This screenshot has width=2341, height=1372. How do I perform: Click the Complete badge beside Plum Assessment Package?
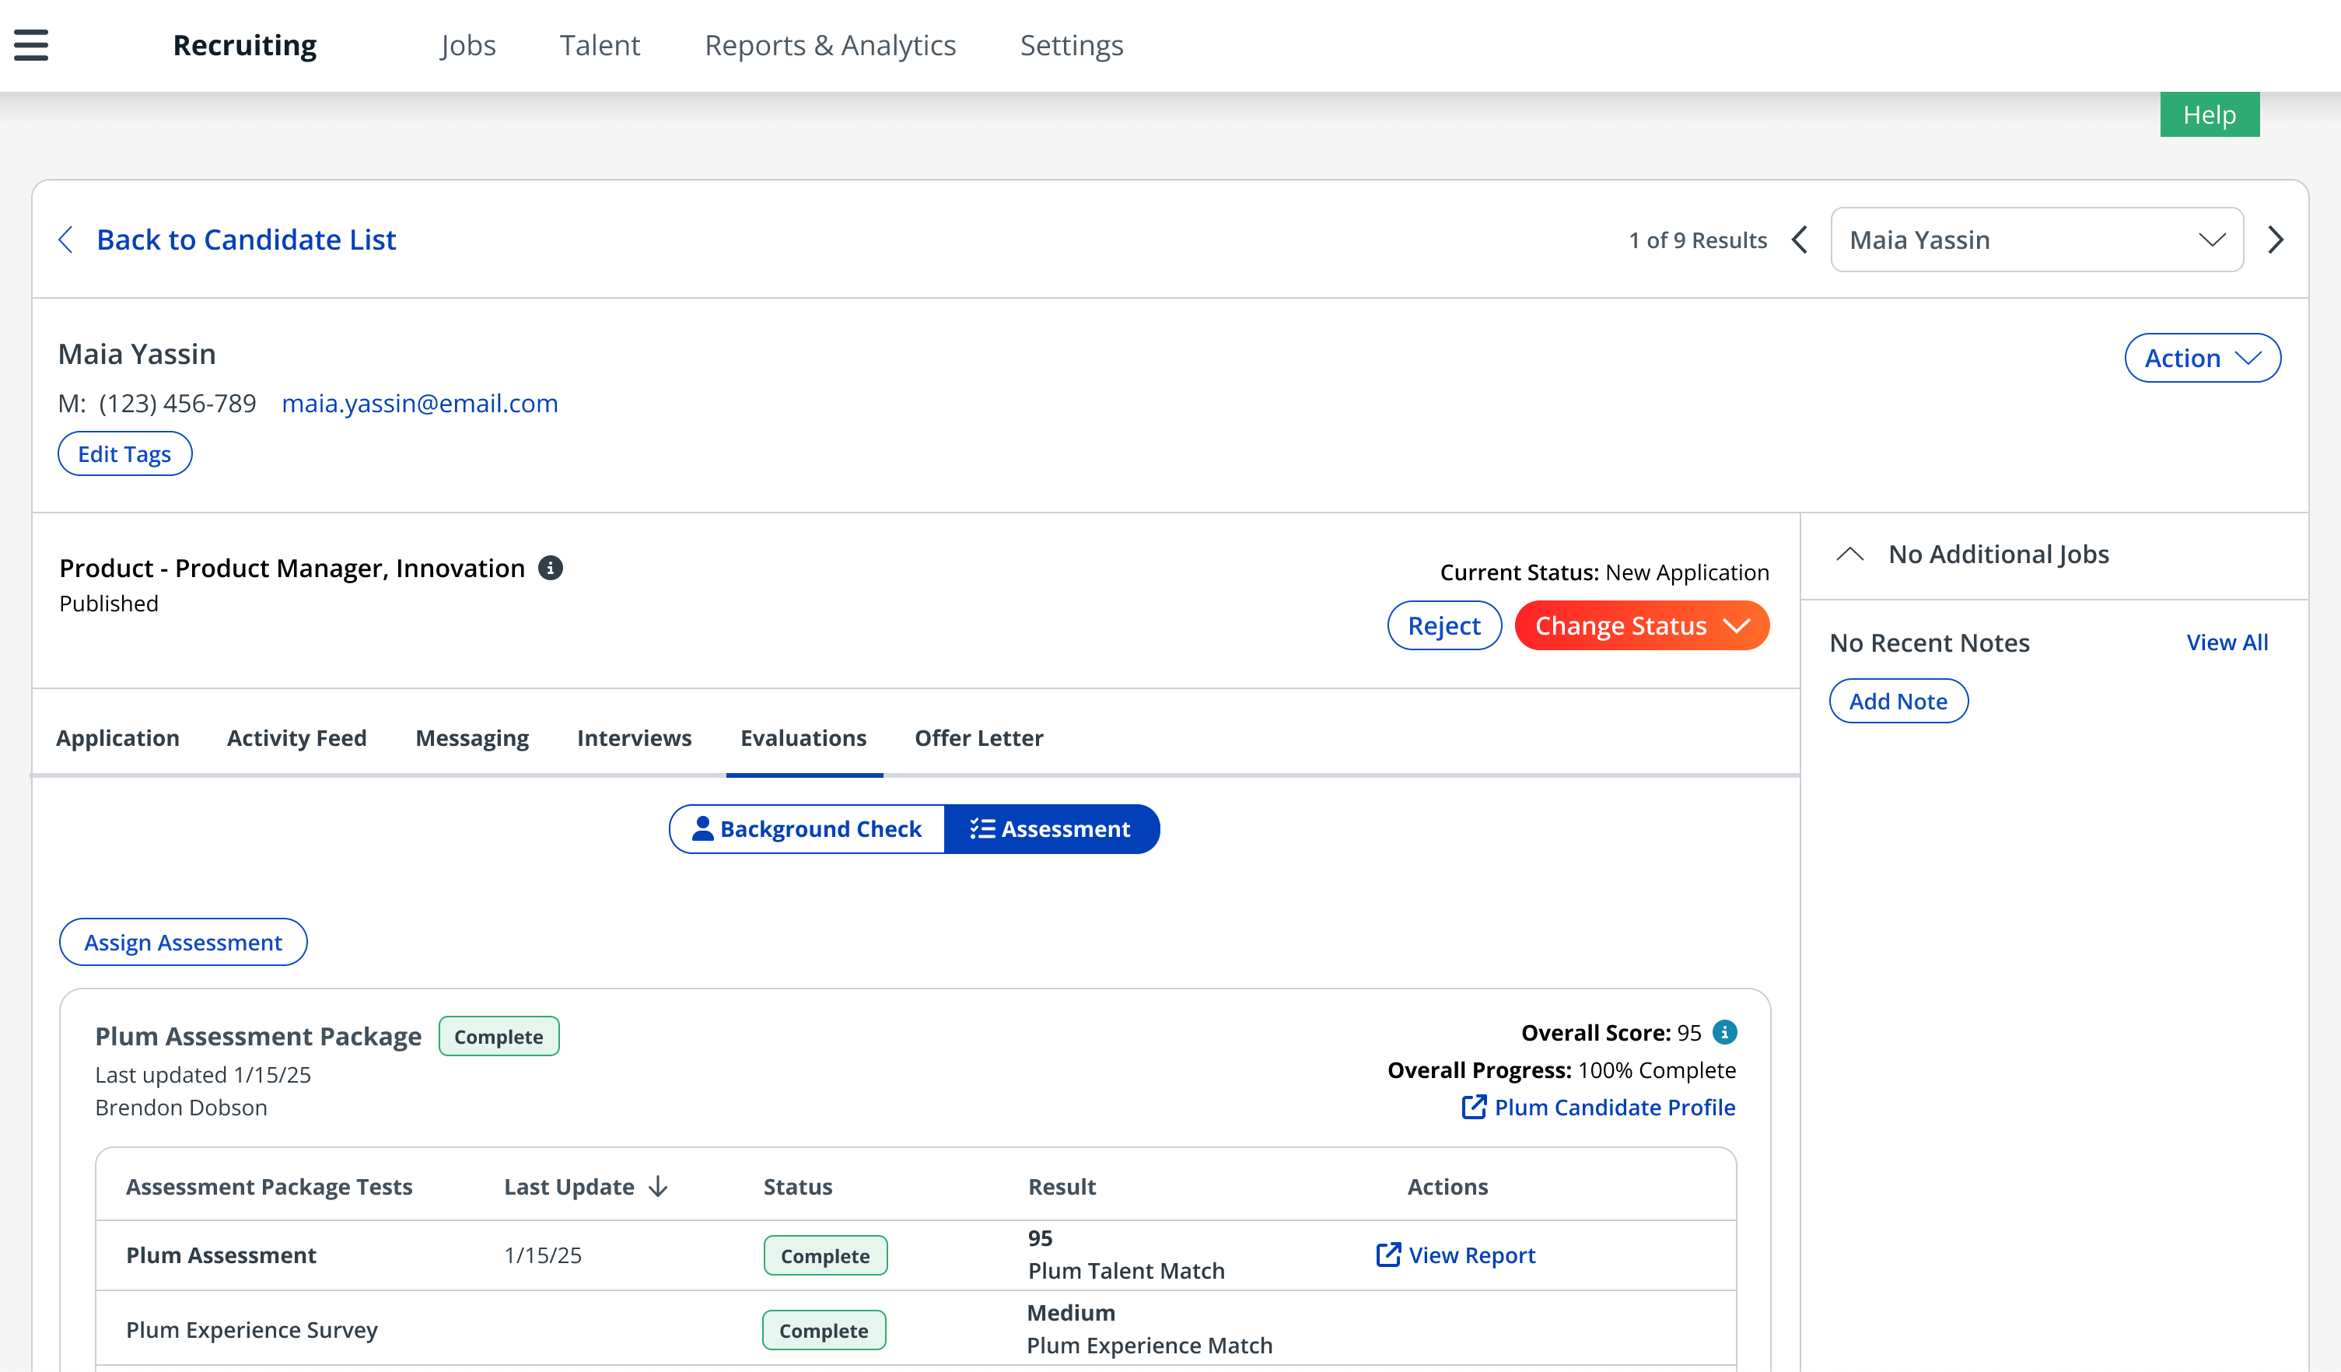(499, 1036)
